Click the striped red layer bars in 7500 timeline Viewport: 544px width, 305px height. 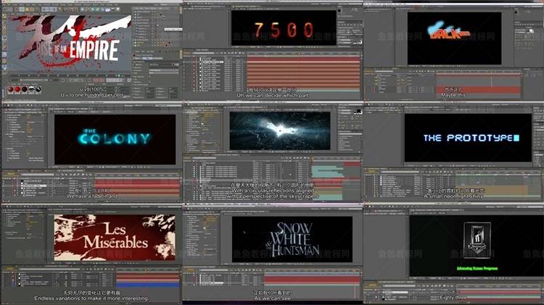303,74
